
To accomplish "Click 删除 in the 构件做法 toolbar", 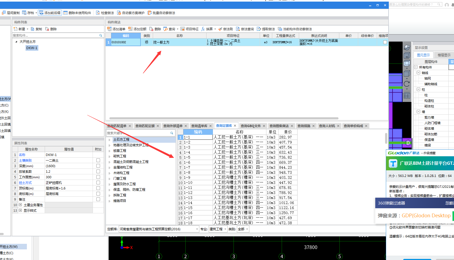I will [155, 29].
